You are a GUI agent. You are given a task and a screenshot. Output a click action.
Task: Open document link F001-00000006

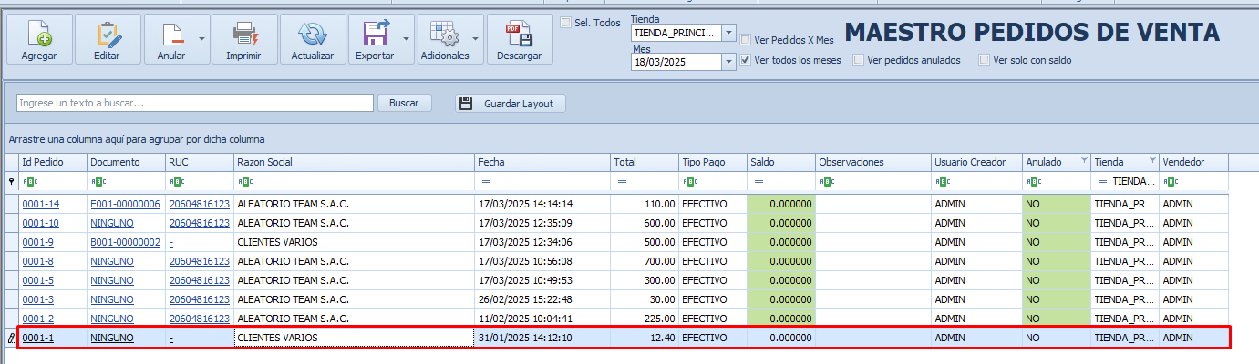(126, 204)
